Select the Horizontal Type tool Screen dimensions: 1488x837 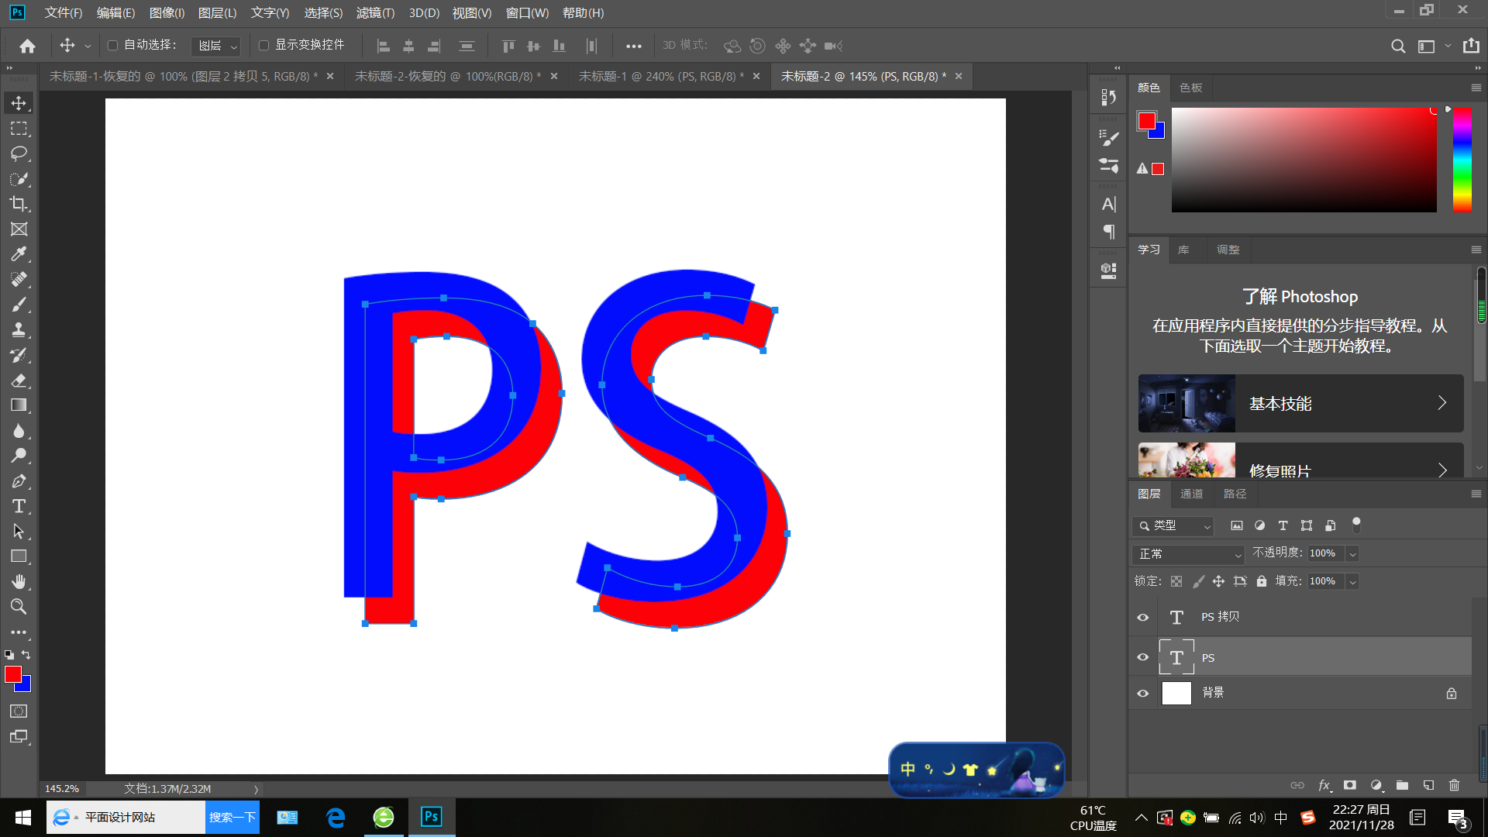click(x=19, y=506)
